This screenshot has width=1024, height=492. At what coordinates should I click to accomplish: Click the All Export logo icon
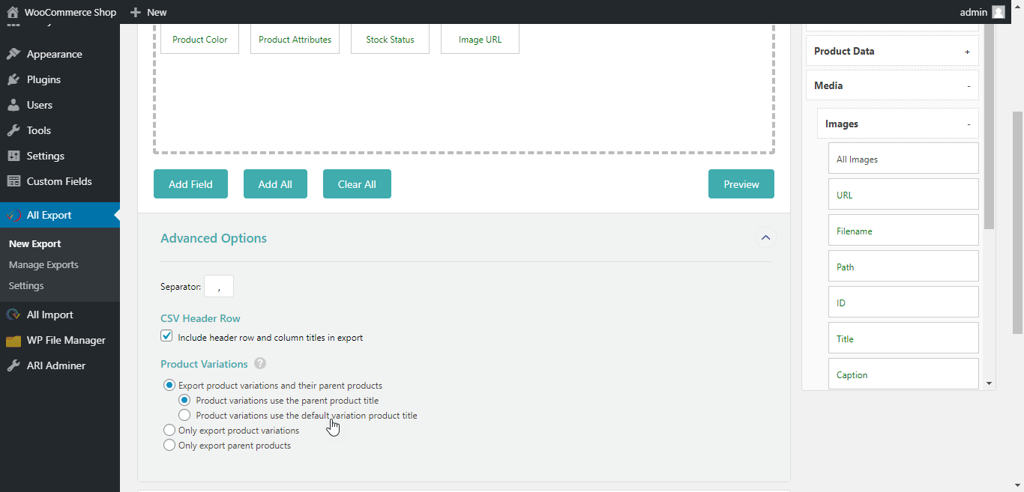tap(13, 215)
